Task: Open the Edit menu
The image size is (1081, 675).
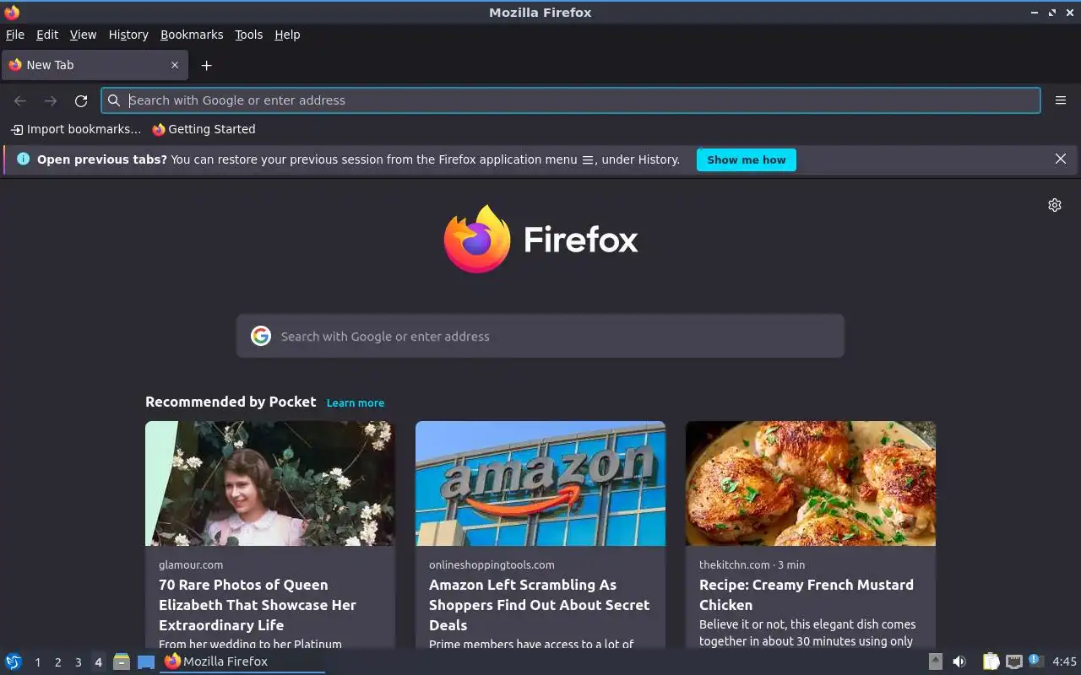Action: (47, 35)
